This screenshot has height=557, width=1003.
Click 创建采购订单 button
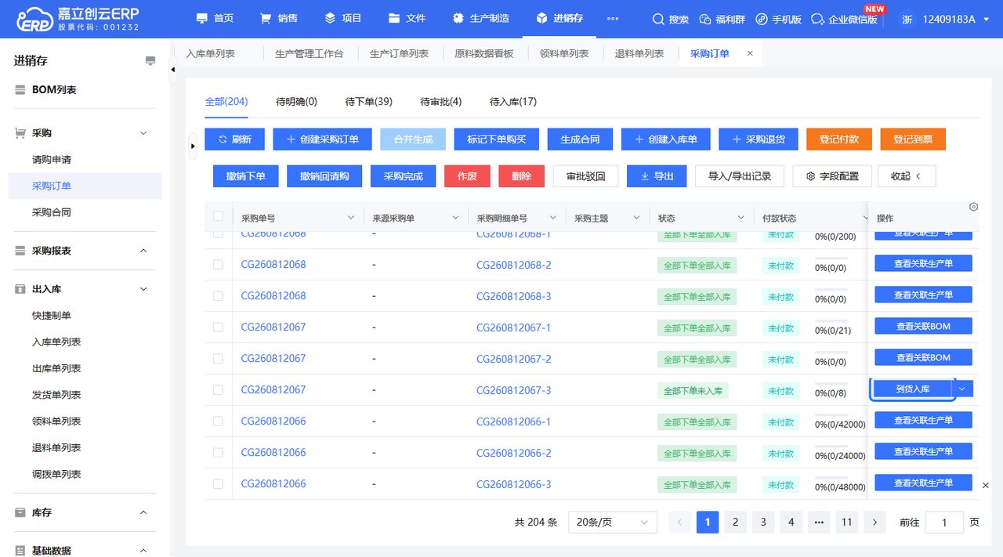coord(323,139)
